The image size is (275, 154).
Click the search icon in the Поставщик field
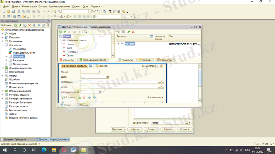click(x=163, y=82)
